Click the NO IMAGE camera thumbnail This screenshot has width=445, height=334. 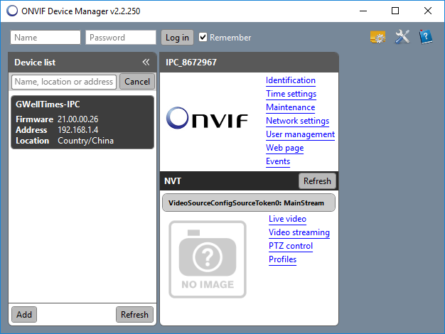208,259
